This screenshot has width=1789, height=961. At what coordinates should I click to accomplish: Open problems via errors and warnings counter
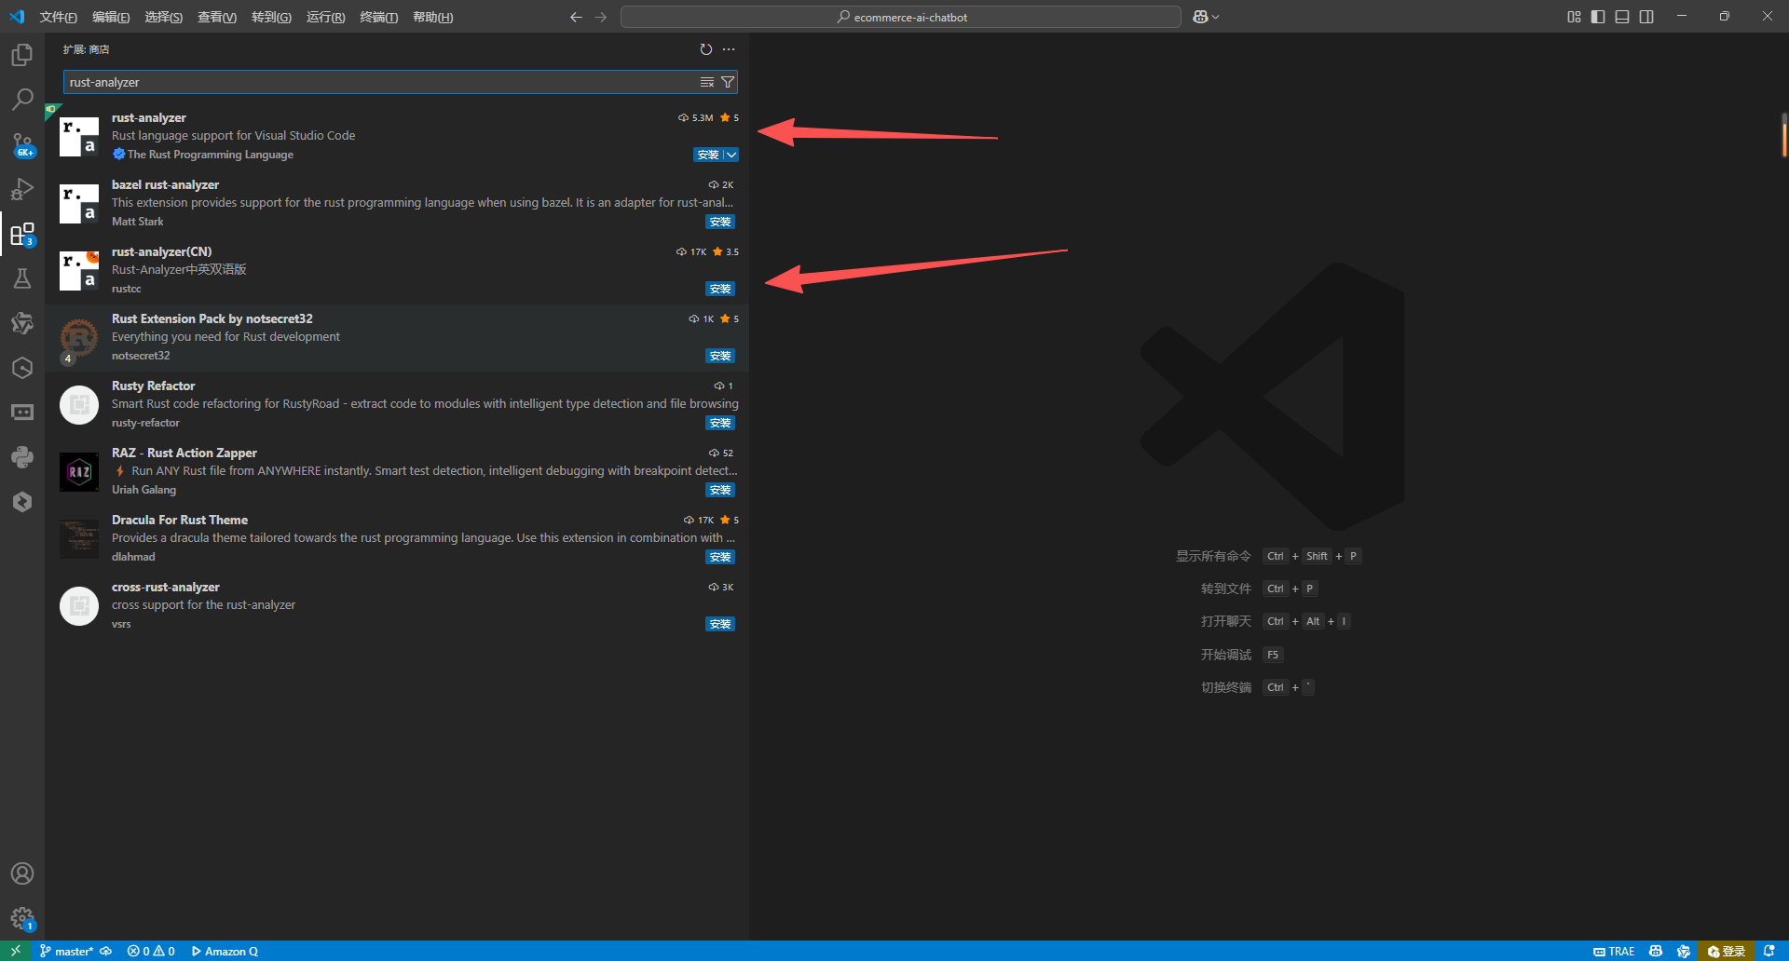pos(151,951)
